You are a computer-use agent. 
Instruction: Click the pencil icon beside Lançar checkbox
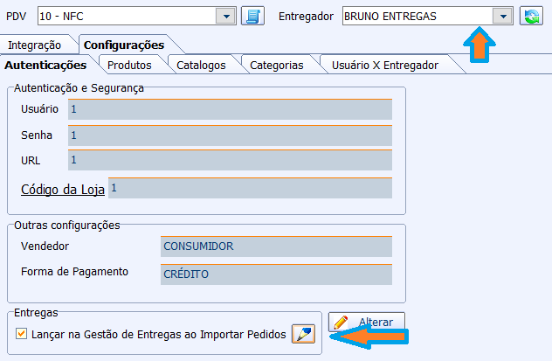(303, 334)
